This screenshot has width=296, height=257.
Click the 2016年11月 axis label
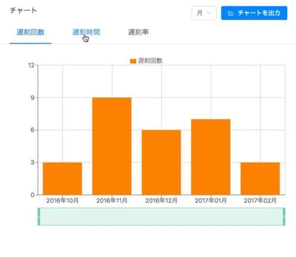112,200
